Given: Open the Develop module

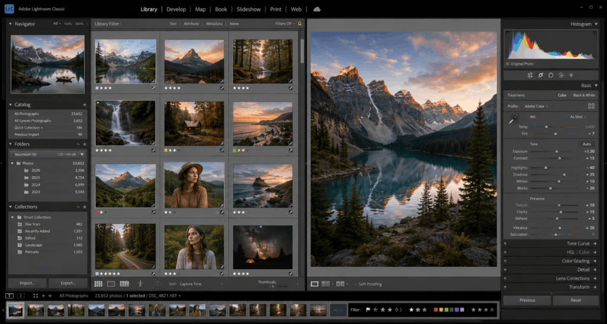Looking at the screenshot, I should coord(176,9).
